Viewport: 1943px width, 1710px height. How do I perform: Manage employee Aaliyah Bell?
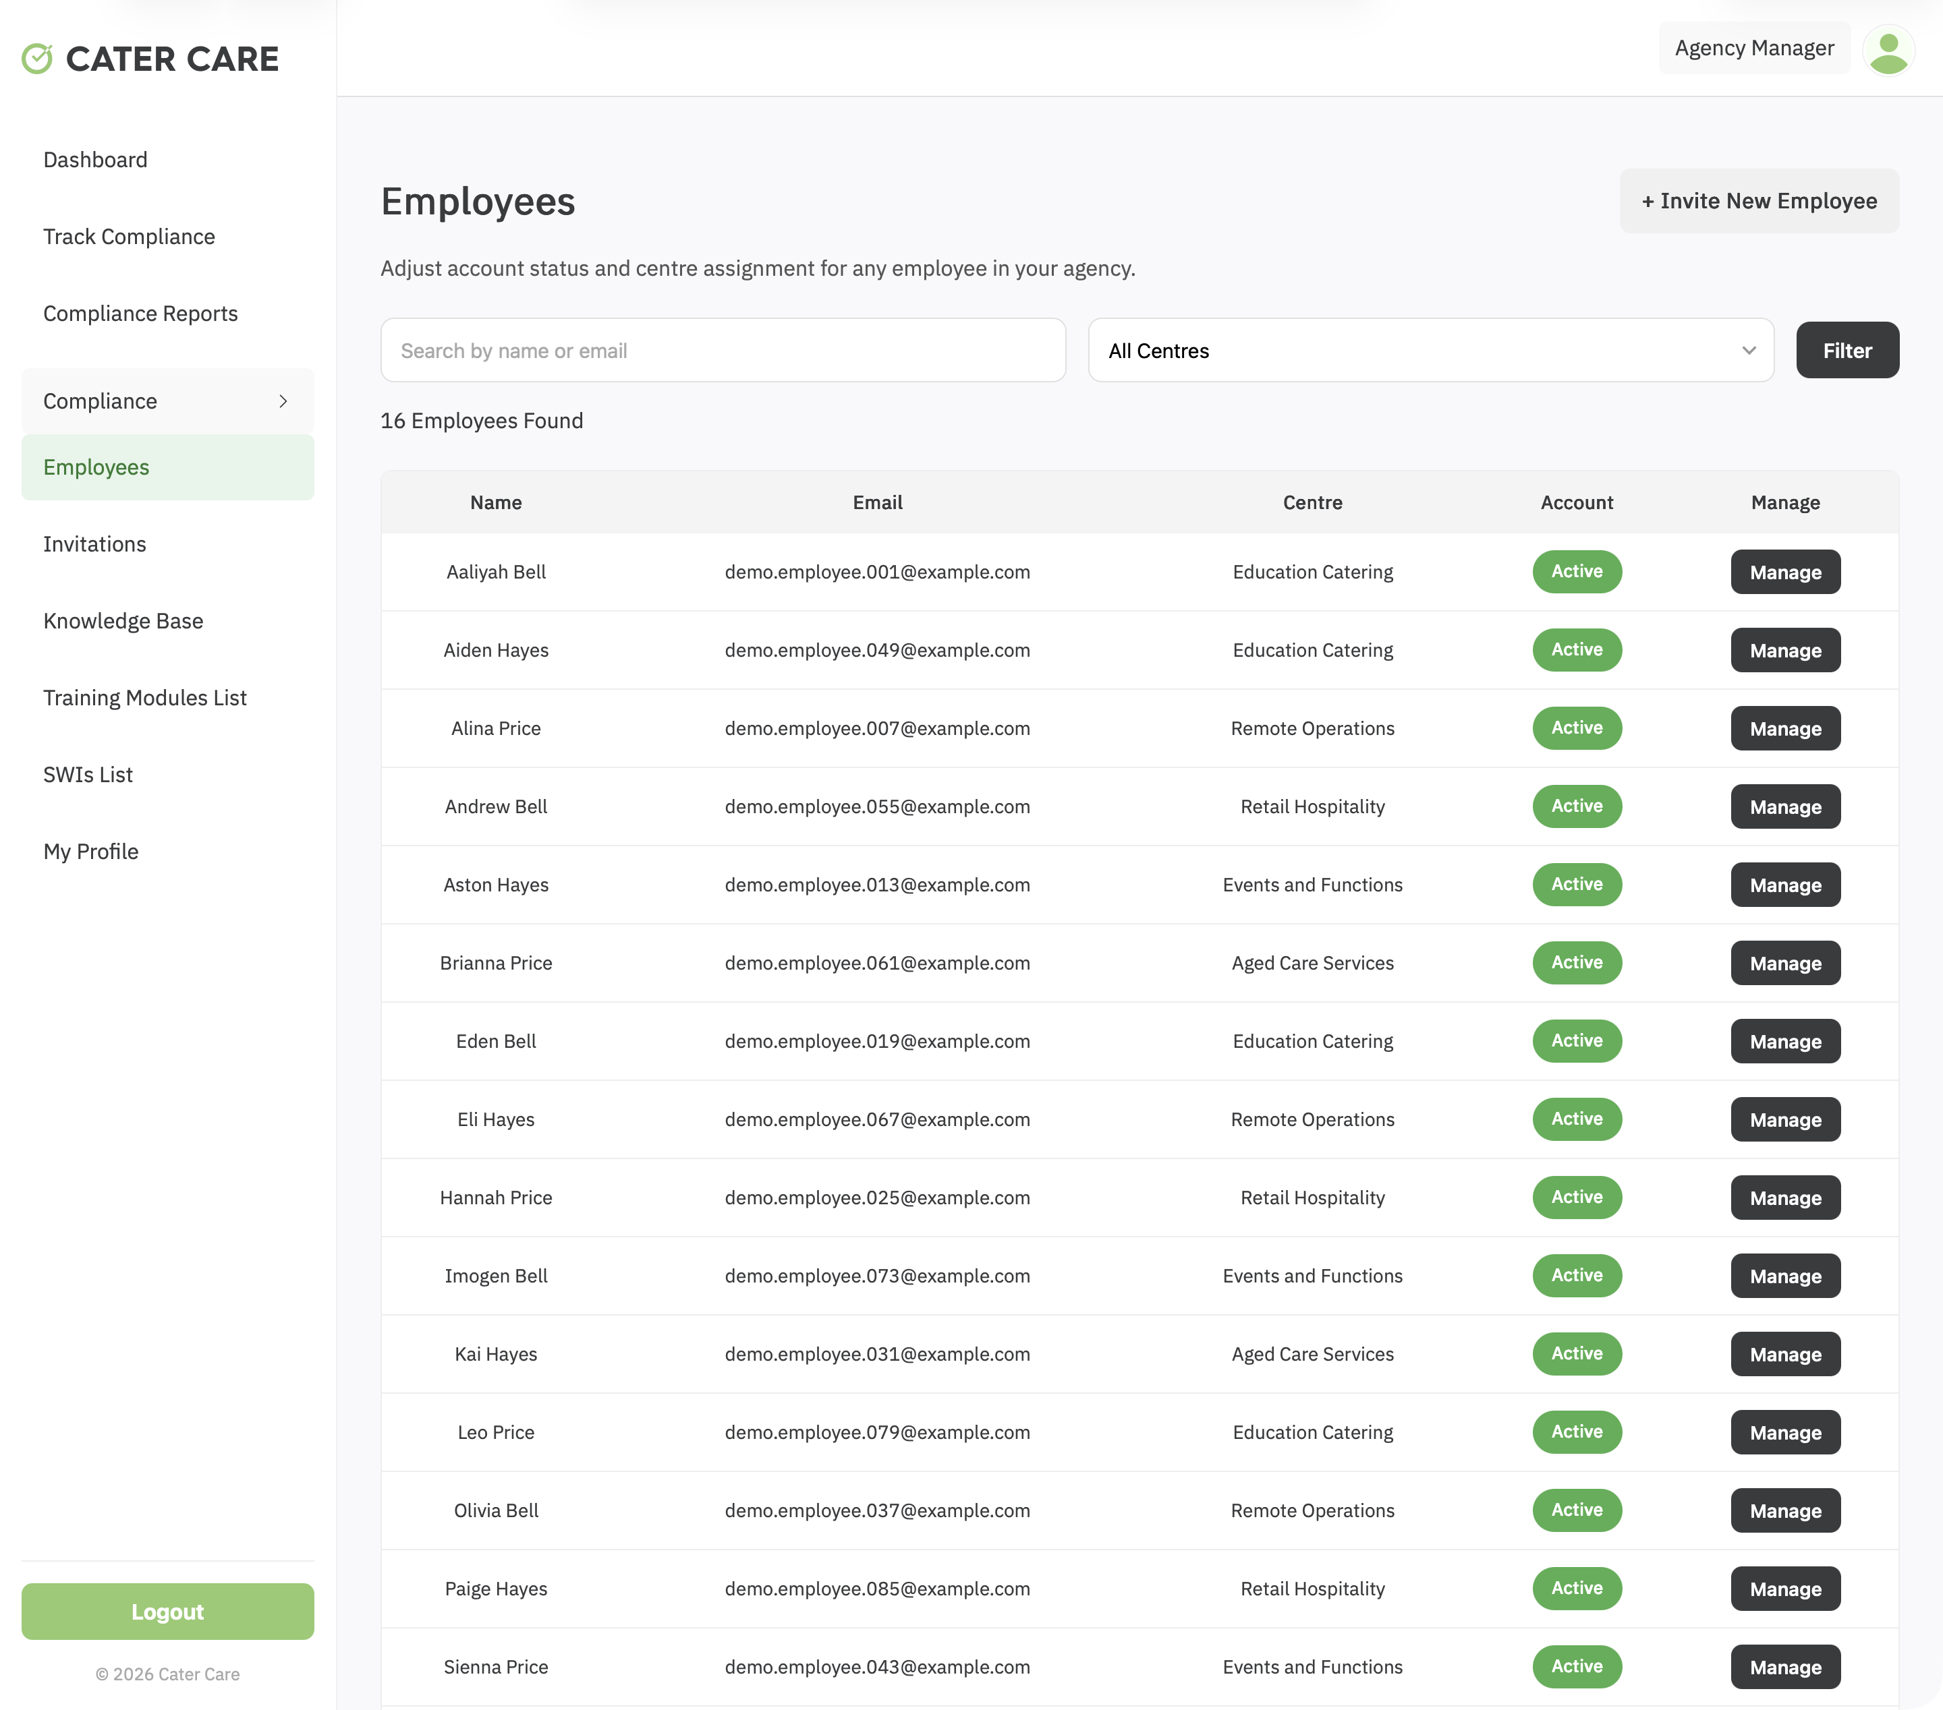(x=1785, y=572)
